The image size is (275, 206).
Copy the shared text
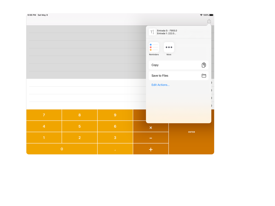click(x=178, y=65)
